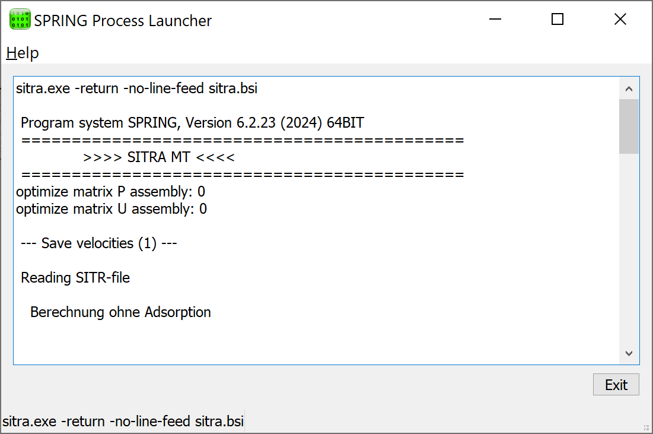Click the scroll down arrow of output log
The width and height of the screenshot is (653, 434).
click(x=629, y=353)
